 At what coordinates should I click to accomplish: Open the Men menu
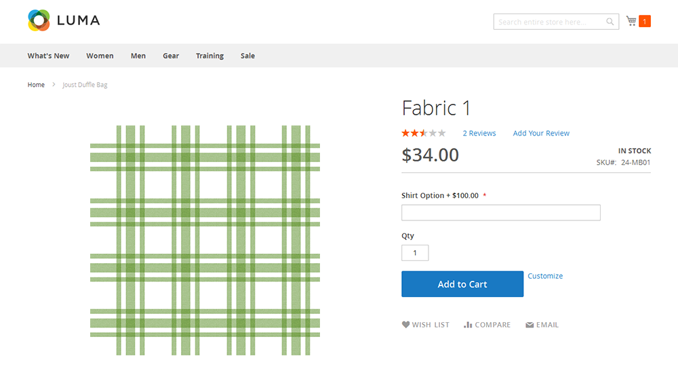138,56
